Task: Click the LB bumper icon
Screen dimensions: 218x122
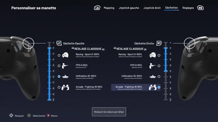Action: coord(97,8)
